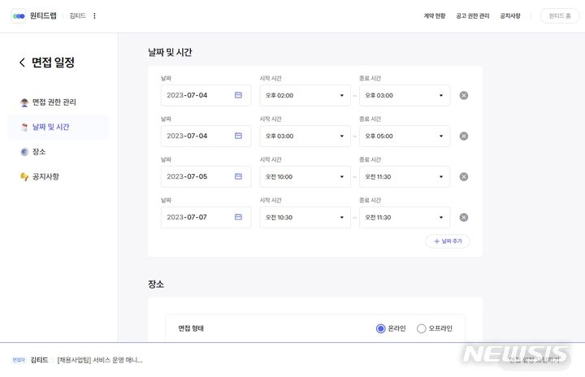Select the 온라인 interview type
585x377 pixels.
click(x=380, y=328)
